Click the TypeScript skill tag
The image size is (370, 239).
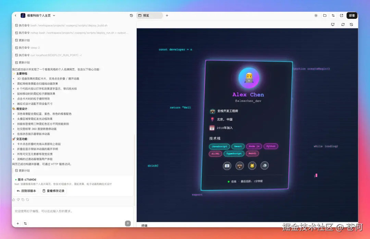234,154
